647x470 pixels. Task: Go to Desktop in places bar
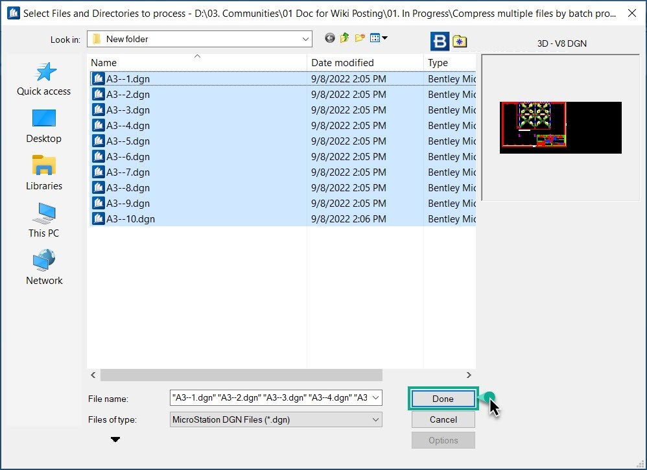coord(43,126)
